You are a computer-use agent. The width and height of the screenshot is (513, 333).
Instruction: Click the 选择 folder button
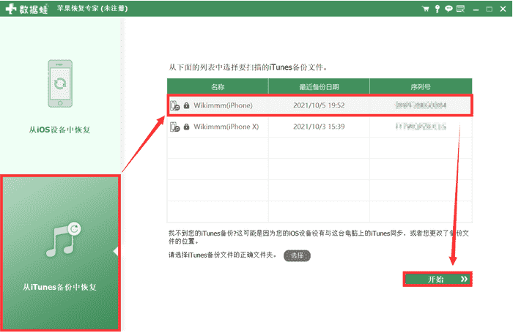pyautogui.click(x=297, y=255)
